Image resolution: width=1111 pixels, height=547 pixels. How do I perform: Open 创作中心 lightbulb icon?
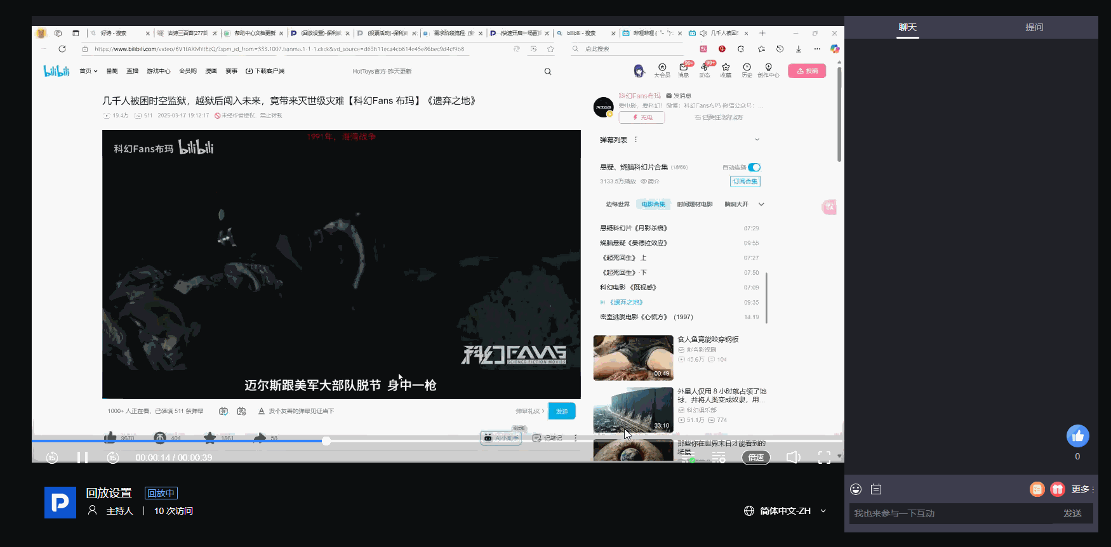[x=768, y=70]
